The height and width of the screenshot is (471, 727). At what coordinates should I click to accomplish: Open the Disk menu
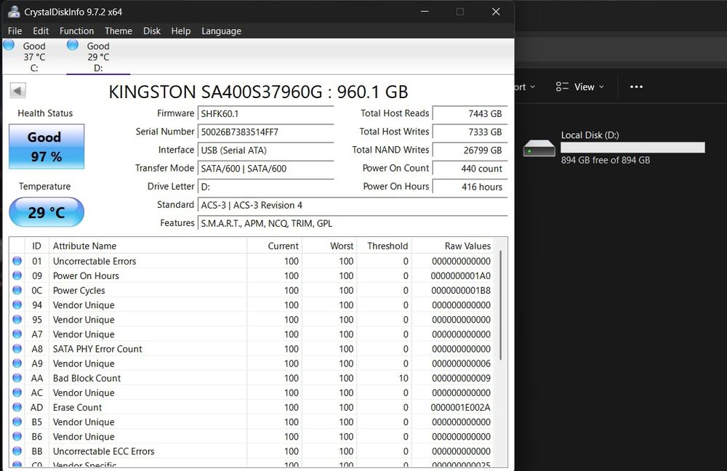click(152, 31)
